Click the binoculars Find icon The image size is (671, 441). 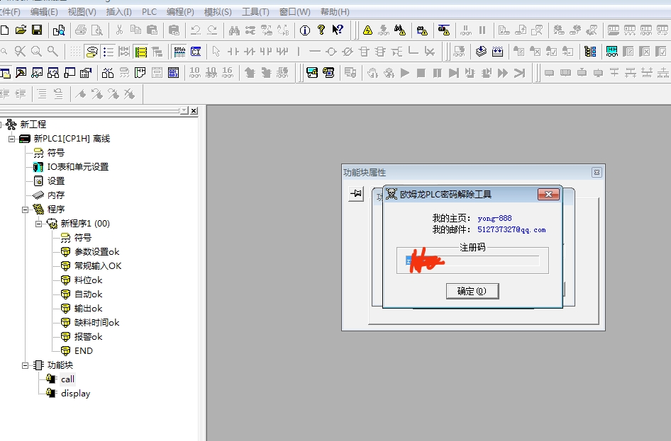(233, 30)
